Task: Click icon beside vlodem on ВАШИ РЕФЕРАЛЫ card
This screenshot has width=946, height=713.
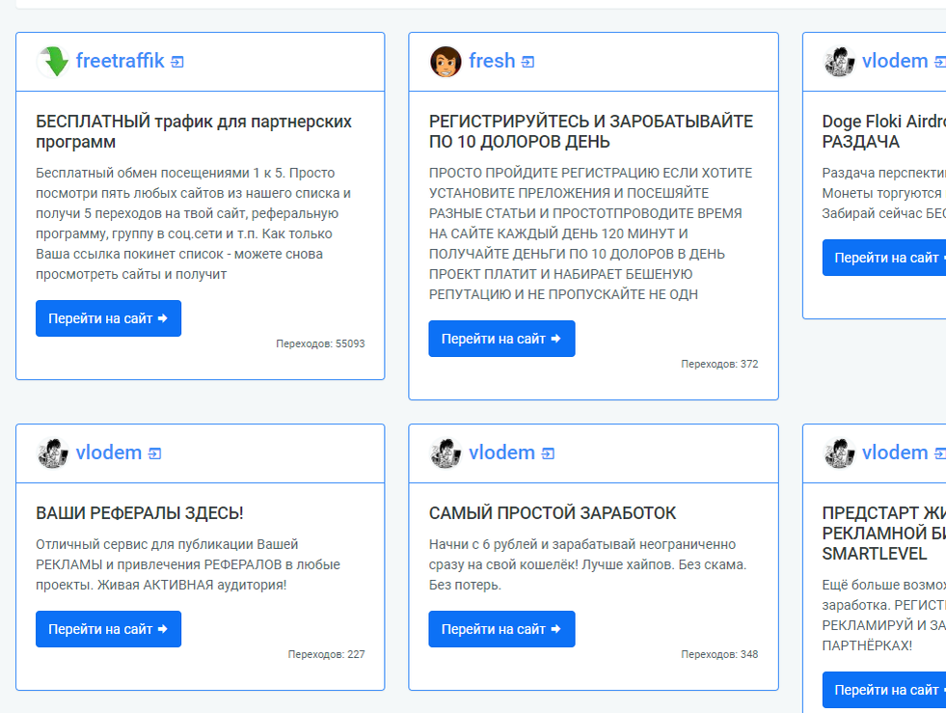Action: click(x=155, y=453)
